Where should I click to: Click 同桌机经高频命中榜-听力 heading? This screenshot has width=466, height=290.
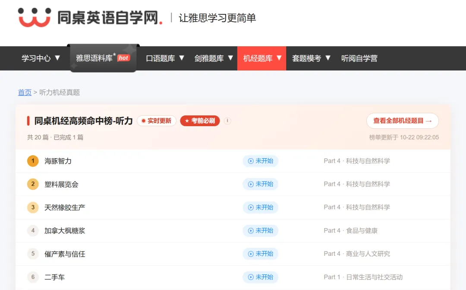pos(83,121)
